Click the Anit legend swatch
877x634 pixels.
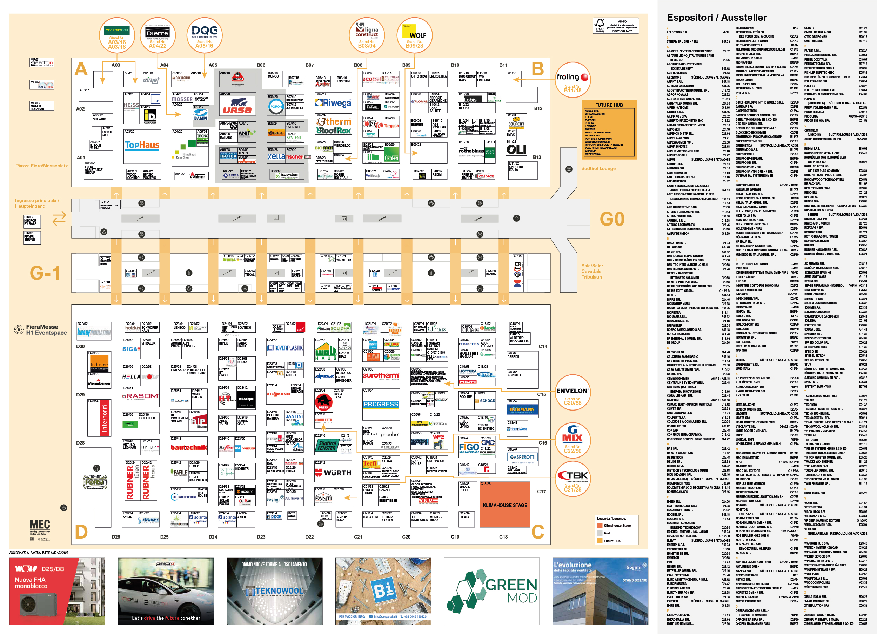(x=600, y=533)
